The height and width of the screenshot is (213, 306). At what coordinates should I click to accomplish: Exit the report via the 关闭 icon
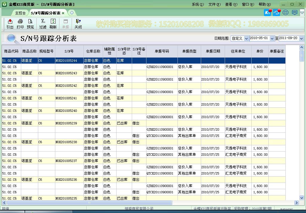[78, 24]
